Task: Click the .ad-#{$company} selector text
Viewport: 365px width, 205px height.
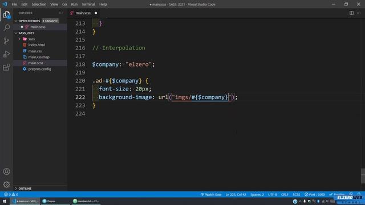Action: point(117,81)
